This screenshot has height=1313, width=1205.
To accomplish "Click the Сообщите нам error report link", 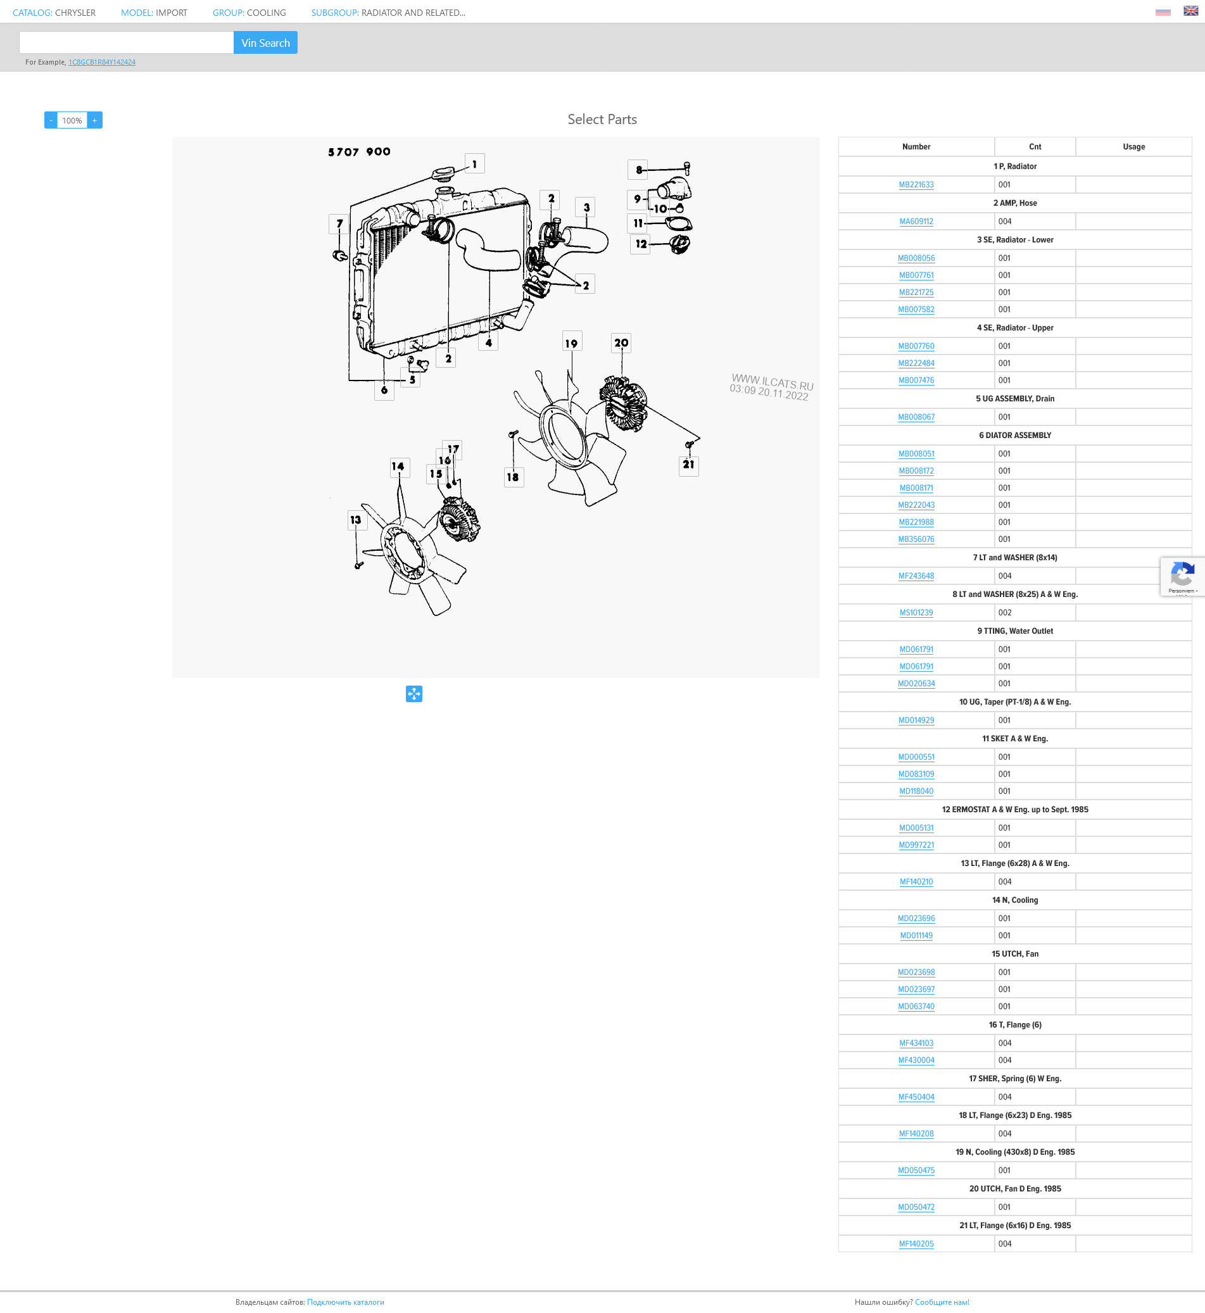I will [x=941, y=1302].
